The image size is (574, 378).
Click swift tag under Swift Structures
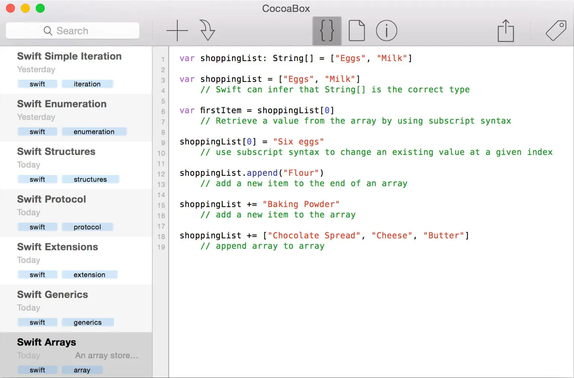tap(37, 180)
